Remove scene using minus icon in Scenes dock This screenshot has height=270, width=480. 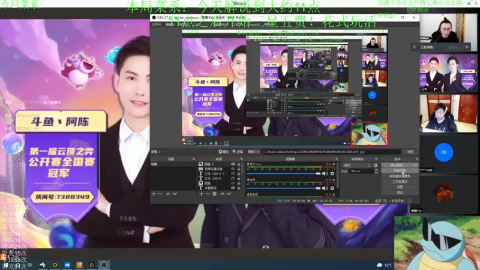pyautogui.click(x=160, y=194)
